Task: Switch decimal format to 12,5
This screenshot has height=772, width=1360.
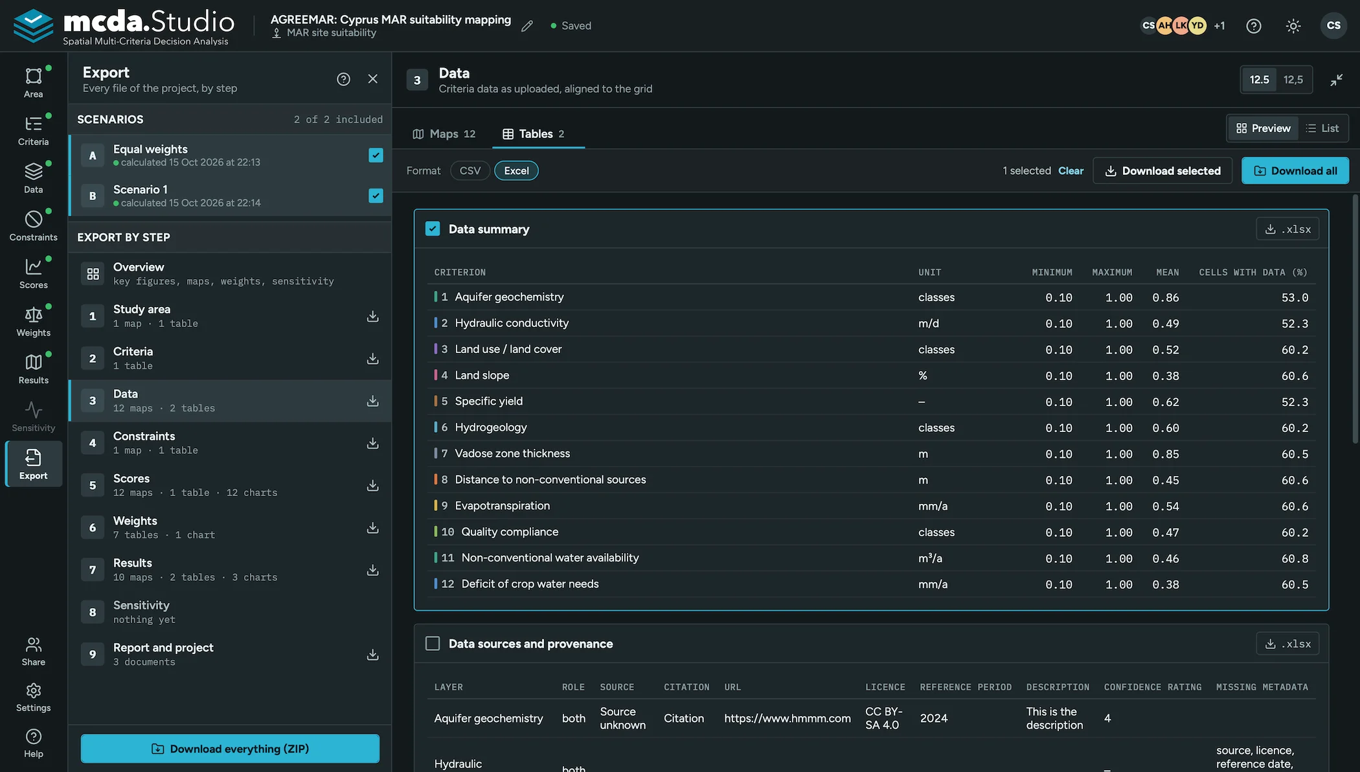Action: pos(1293,80)
